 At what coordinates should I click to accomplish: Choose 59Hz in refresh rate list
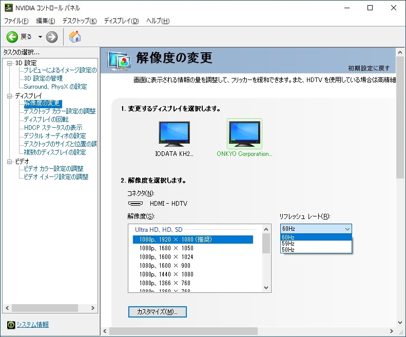click(316, 244)
